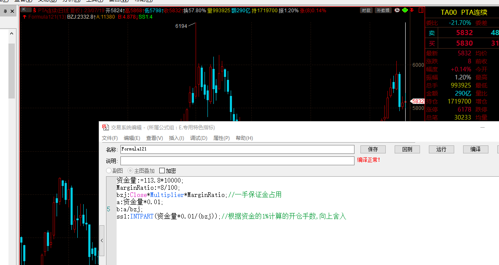Click the SS1:4 indicator value
The image size is (499, 265).
pos(145,17)
